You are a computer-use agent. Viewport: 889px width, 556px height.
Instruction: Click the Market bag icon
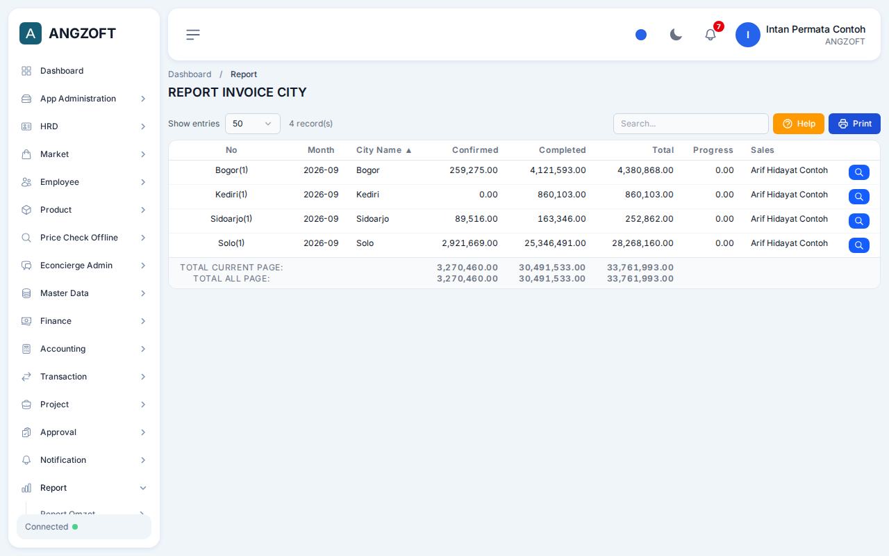click(26, 154)
